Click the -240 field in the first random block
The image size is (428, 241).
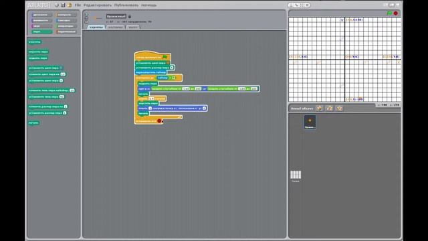186,88
